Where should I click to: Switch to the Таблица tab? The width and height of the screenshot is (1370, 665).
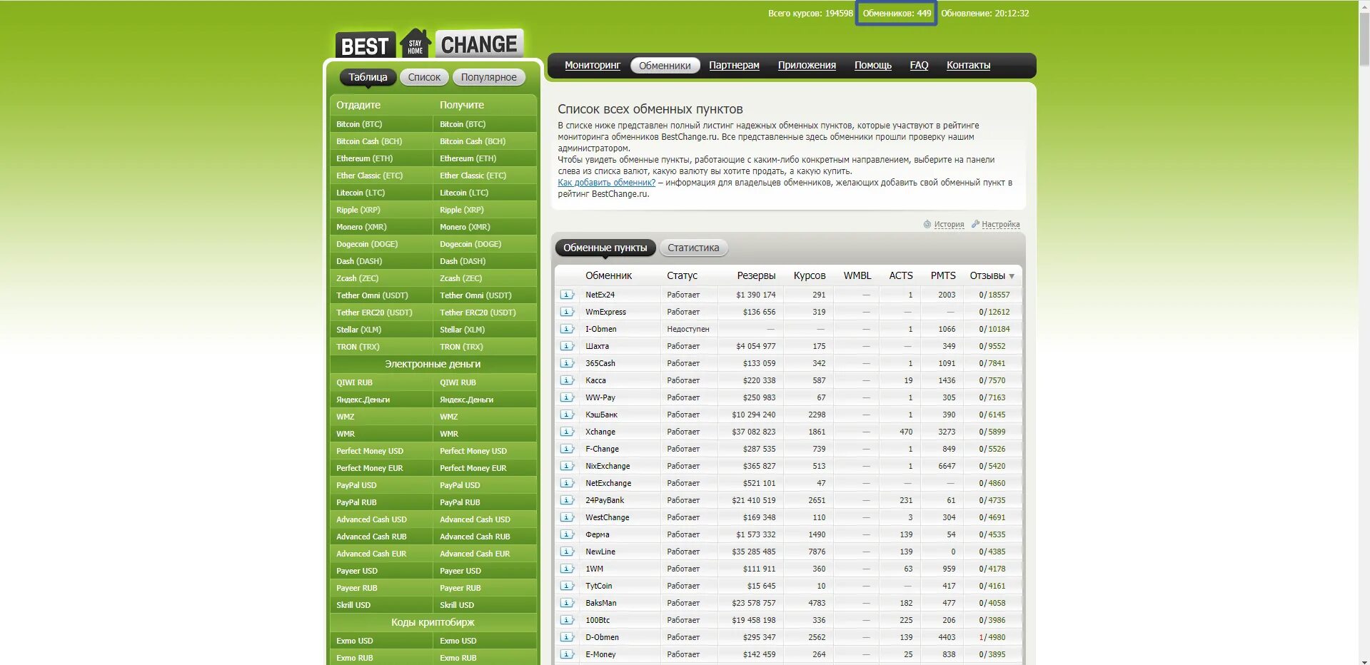point(368,77)
